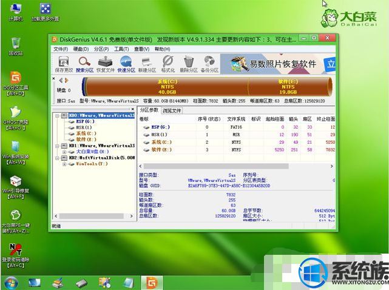
Task: Click the DiskGenius taskbar button
Action: tap(152, 283)
